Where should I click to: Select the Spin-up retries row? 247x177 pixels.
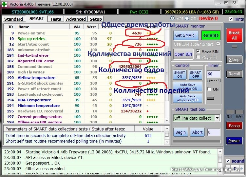click(84, 39)
